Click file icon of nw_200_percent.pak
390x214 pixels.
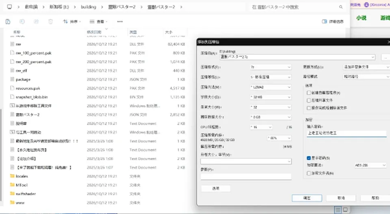12,61
